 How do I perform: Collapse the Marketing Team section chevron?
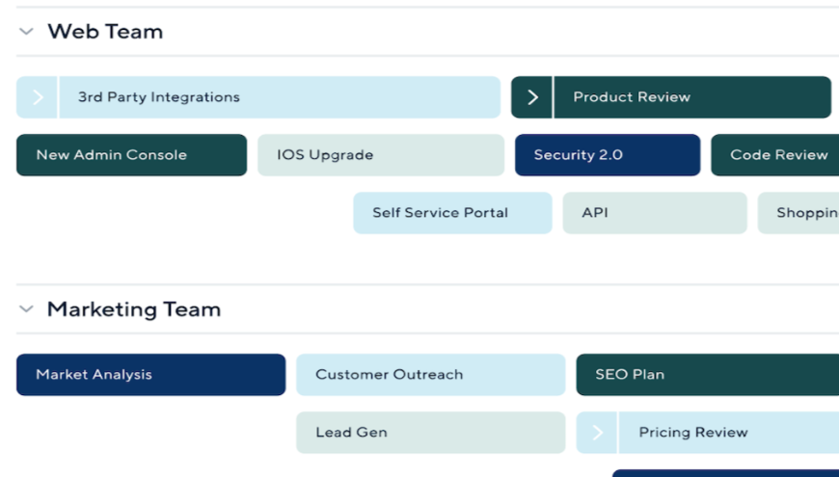pos(26,309)
